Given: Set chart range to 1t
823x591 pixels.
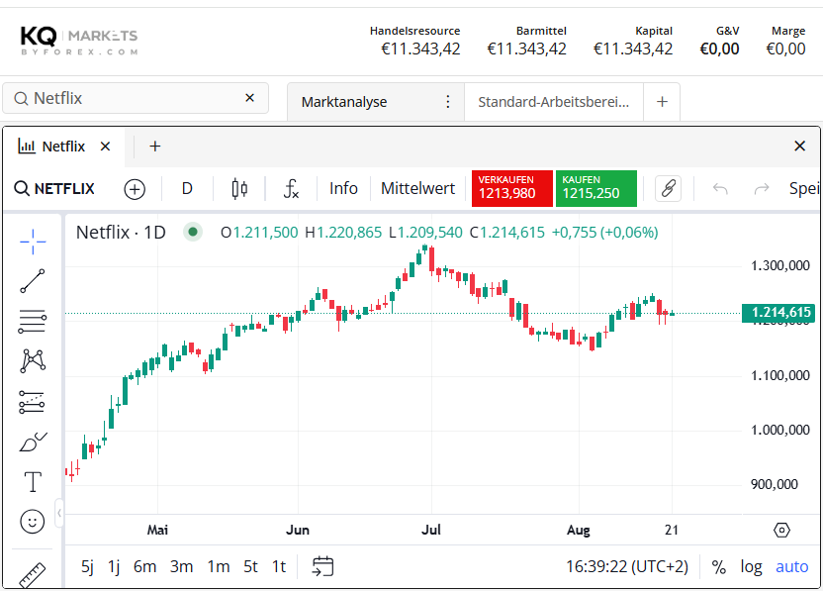Looking at the screenshot, I should [279, 567].
